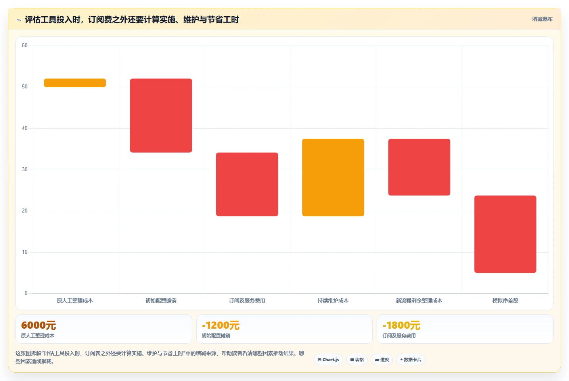
Task: Select the orange 持续维护成本 bar
Action: click(333, 177)
